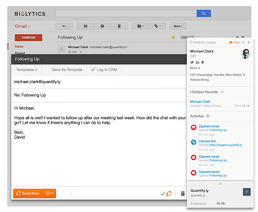
Task: Click the yellow importance marker
Action: pos(174,37)
